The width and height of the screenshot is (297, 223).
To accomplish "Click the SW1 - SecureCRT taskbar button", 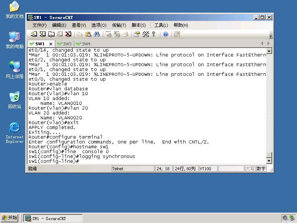I will tap(53, 219).
